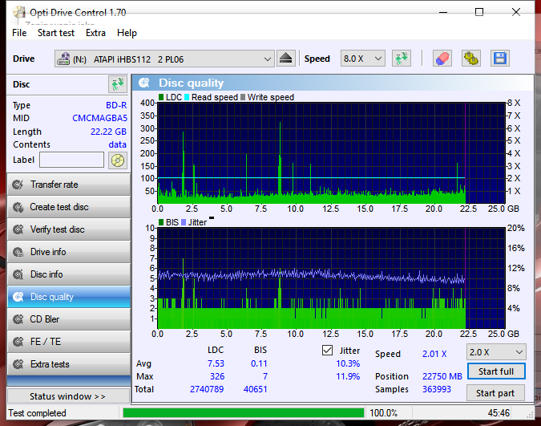Click the Length value 22.22 GB

(108, 132)
